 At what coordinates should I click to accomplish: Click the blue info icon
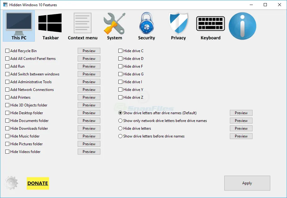tap(242, 26)
